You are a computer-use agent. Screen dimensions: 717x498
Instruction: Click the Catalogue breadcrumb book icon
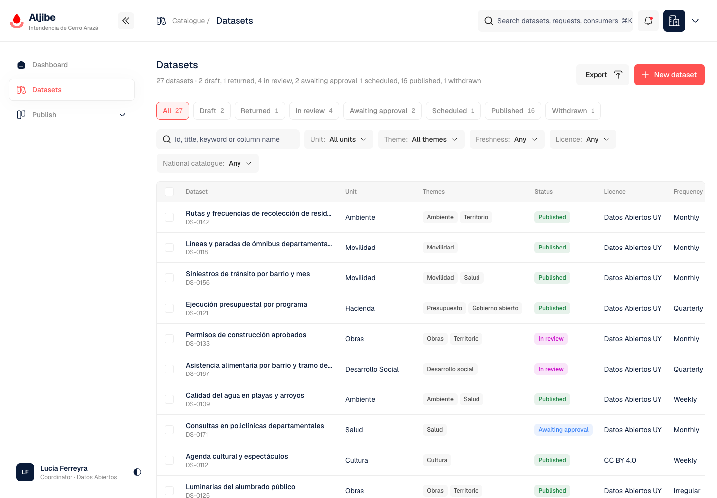point(161,21)
